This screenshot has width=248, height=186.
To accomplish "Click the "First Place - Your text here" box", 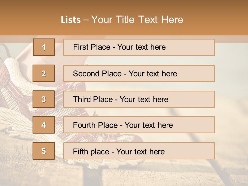I will coord(139,47).
